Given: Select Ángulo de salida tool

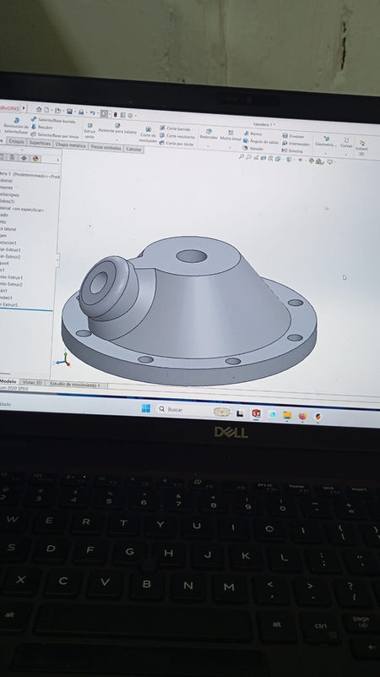Looking at the screenshot, I should point(262,141).
